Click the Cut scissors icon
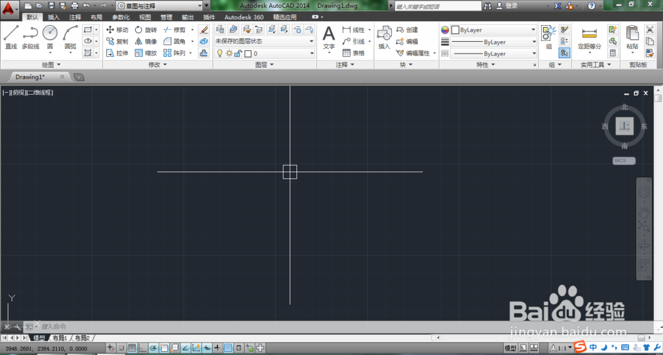Viewport: 663px width, 355px height. coord(649,30)
